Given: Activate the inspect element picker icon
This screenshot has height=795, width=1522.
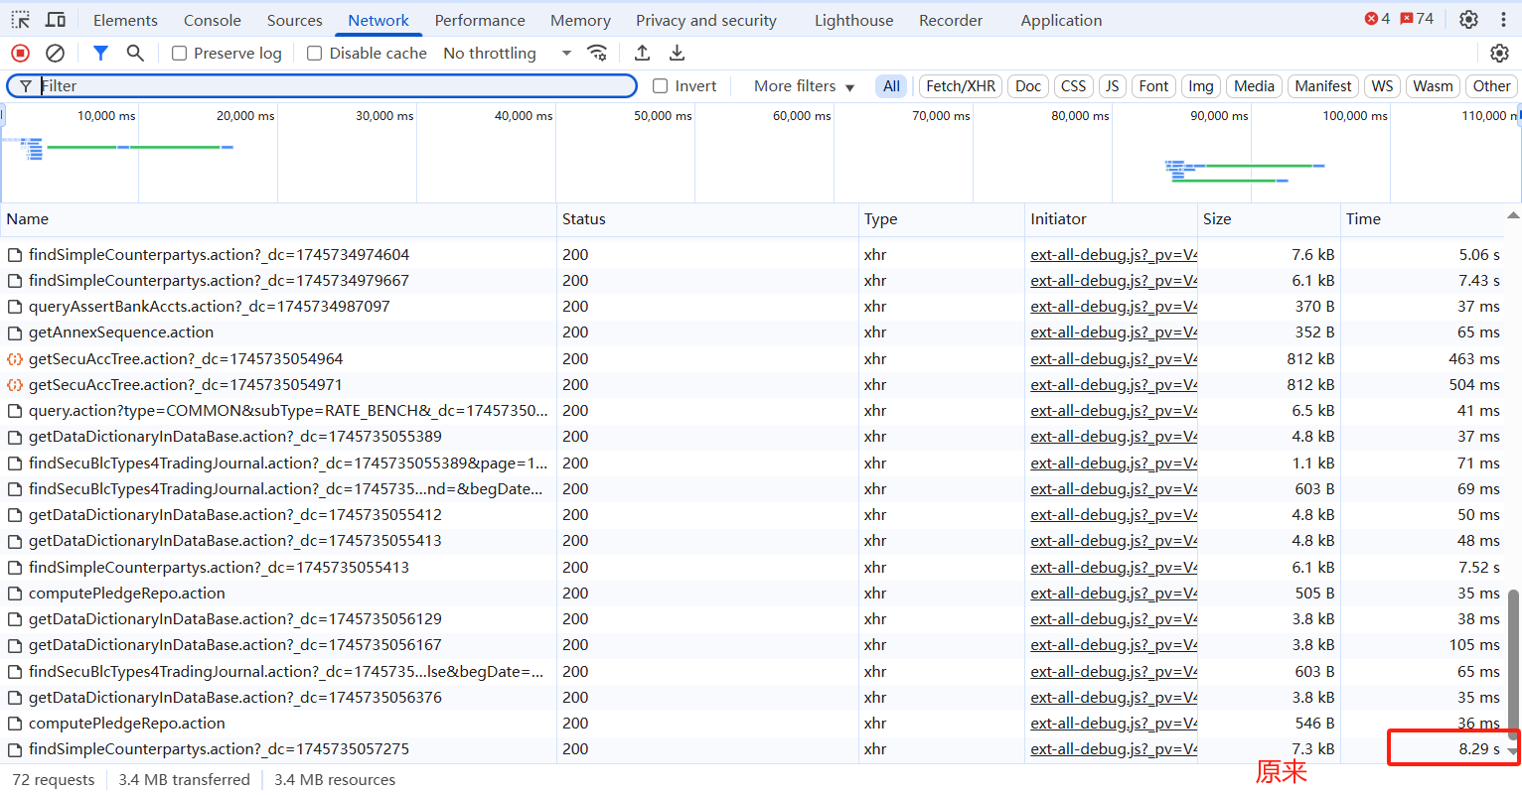Looking at the screenshot, I should [x=21, y=20].
